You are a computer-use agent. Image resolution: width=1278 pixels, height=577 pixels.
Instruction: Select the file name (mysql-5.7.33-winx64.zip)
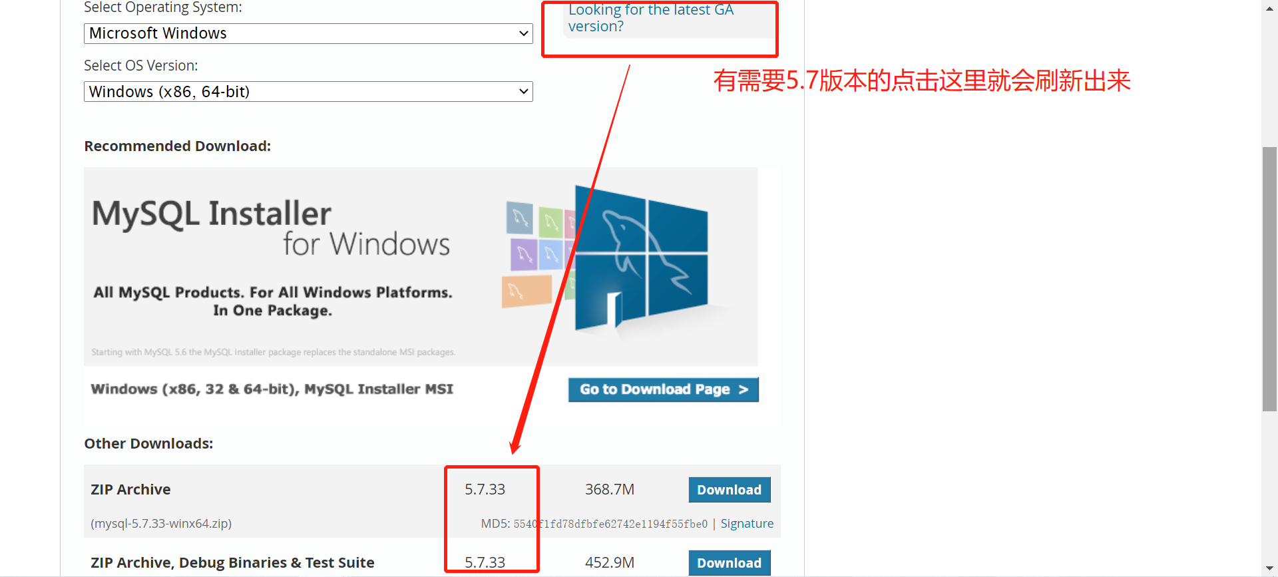click(161, 524)
